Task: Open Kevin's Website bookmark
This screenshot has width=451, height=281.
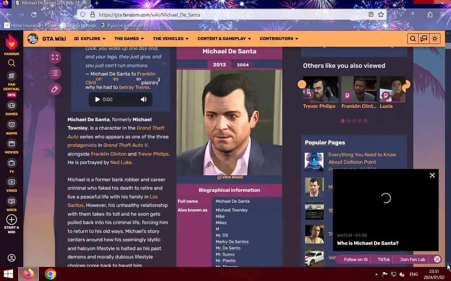Action: 79,26
